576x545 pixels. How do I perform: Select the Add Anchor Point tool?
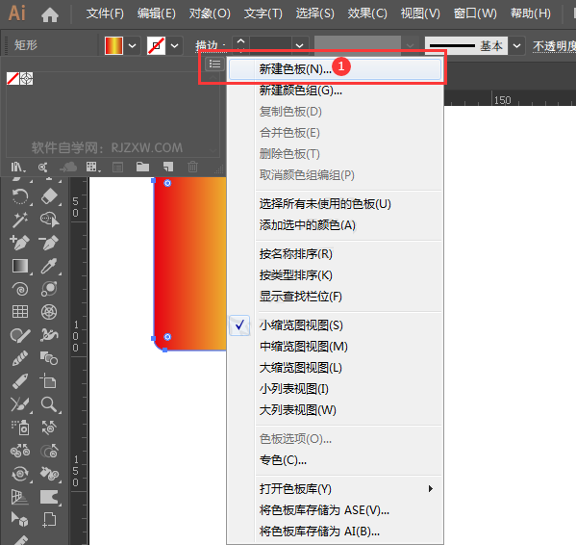click(x=20, y=243)
